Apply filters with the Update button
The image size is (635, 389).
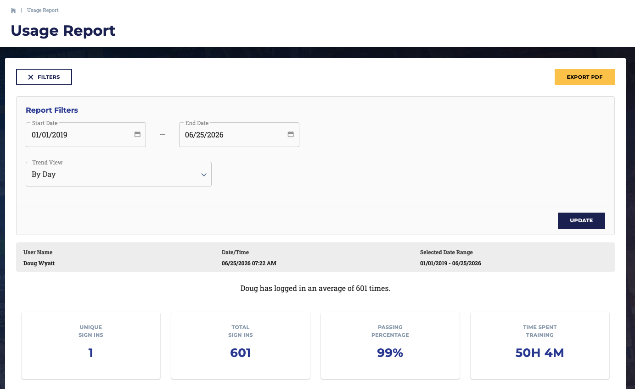click(581, 220)
